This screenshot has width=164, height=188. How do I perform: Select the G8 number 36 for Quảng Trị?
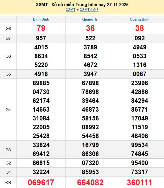(x=90, y=28)
